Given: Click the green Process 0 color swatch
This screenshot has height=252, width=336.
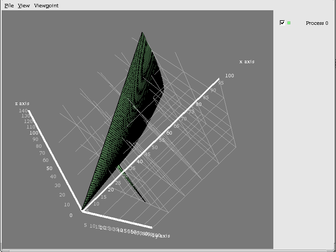Looking at the screenshot, I should tap(289, 23).
